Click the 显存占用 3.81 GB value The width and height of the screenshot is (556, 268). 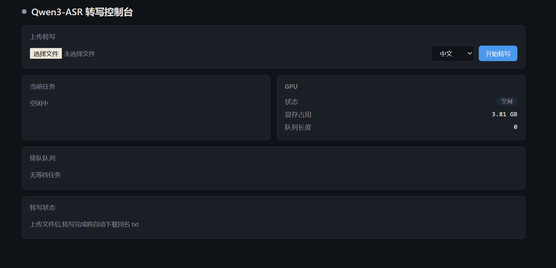click(x=504, y=114)
